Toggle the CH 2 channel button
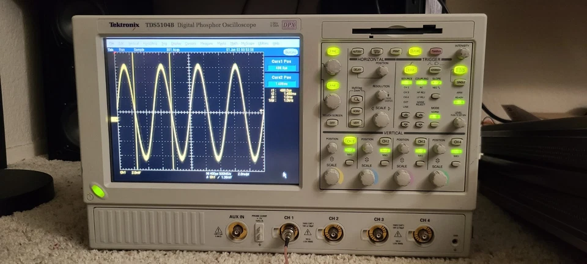The width and height of the screenshot is (587, 264). [x=385, y=141]
